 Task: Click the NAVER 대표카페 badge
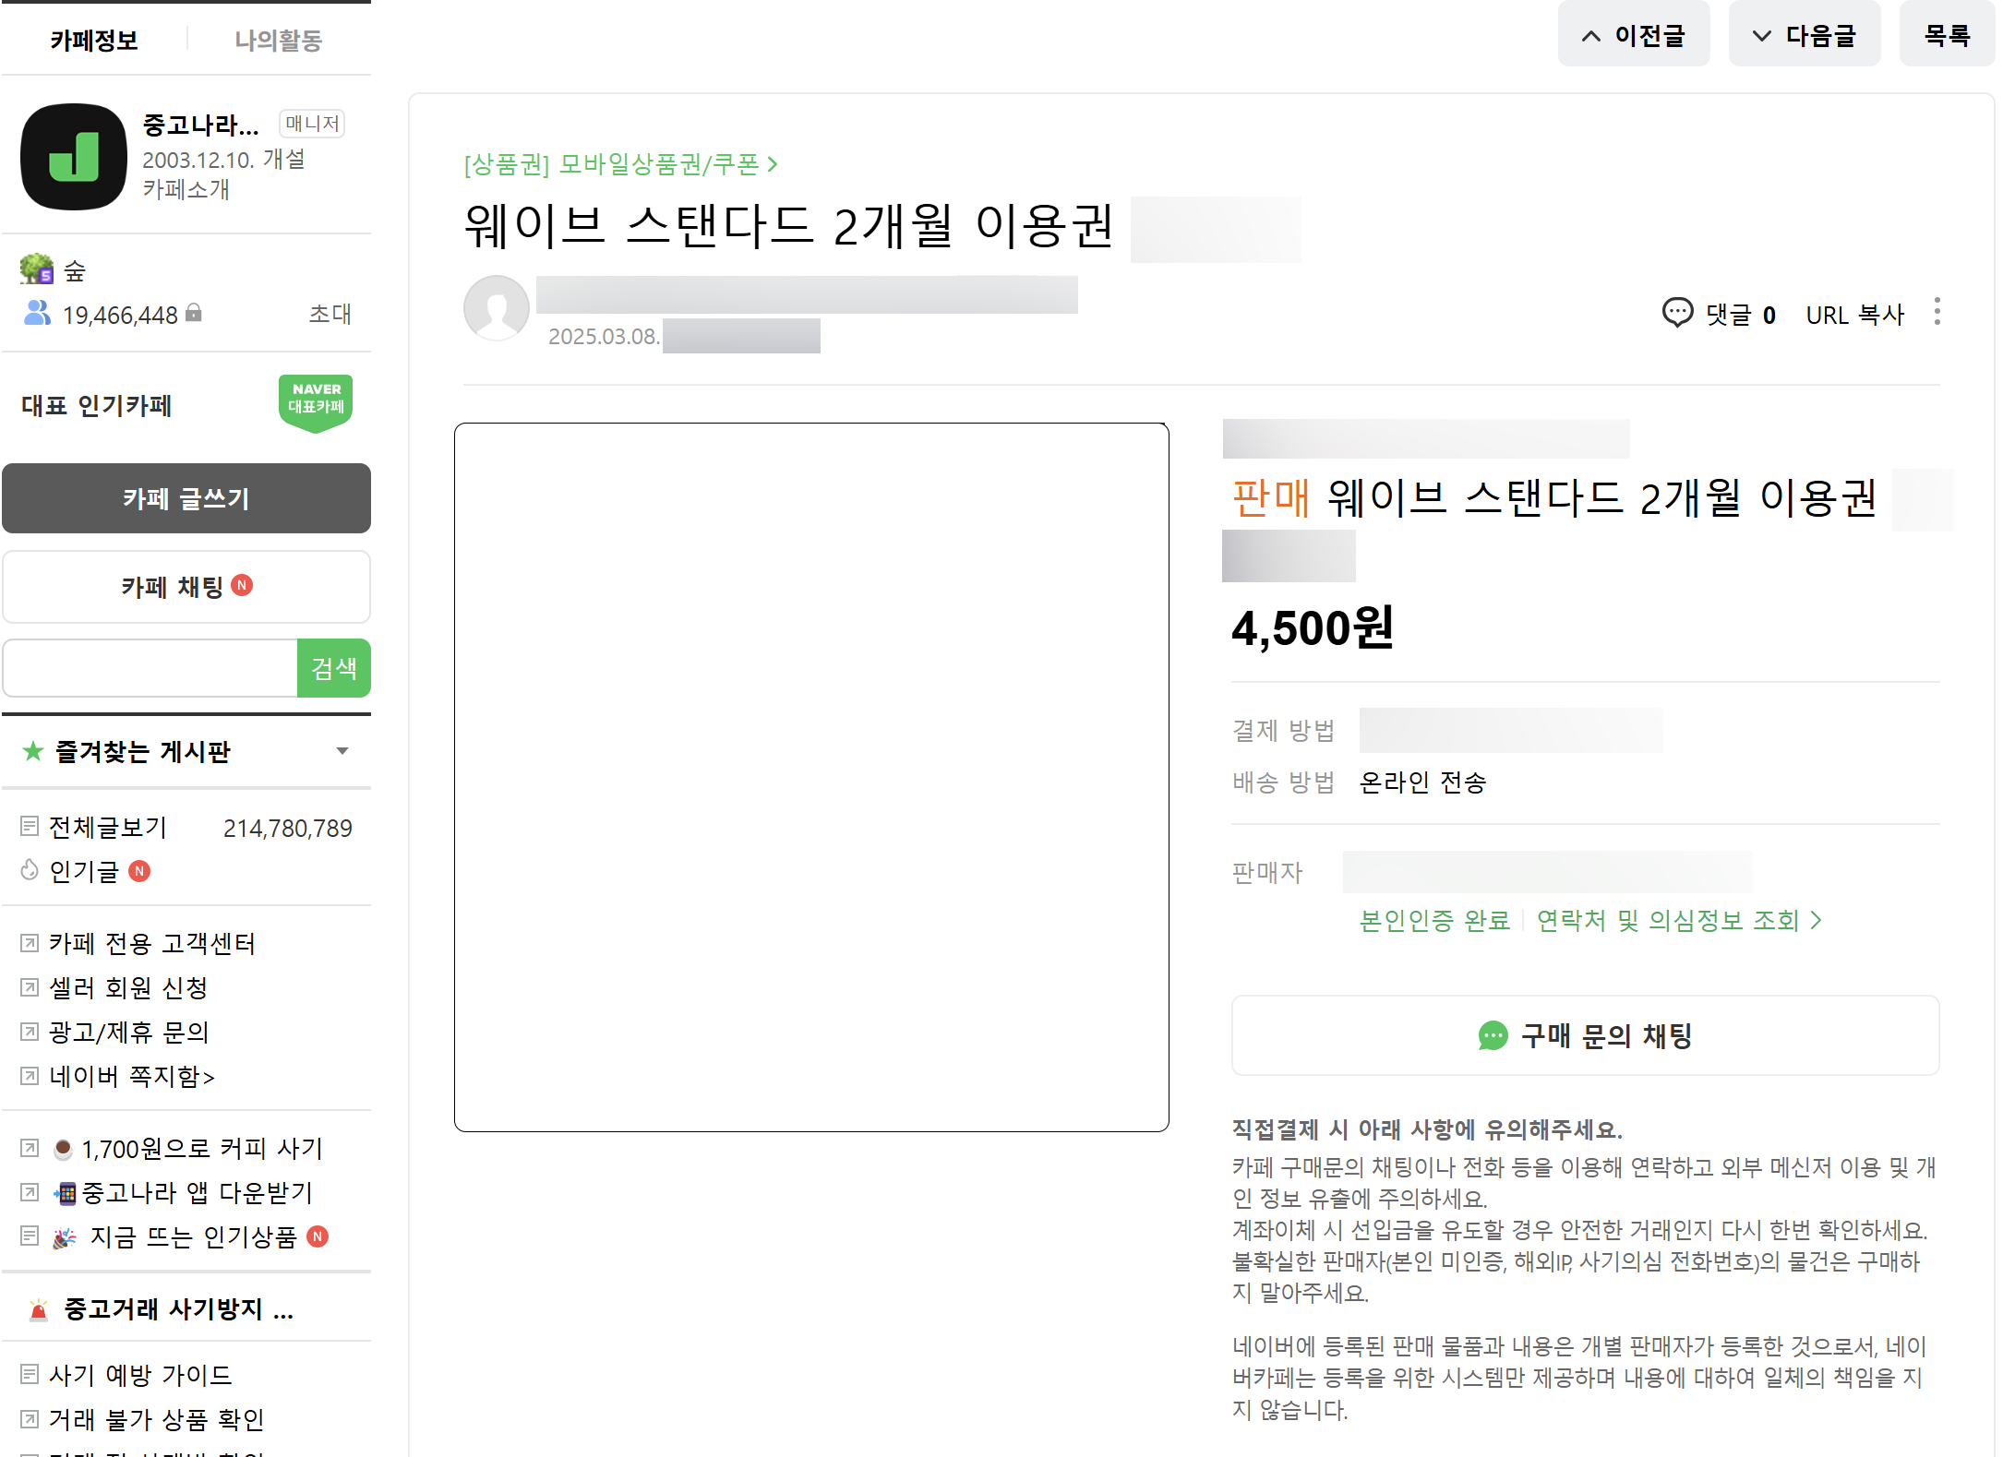315,402
